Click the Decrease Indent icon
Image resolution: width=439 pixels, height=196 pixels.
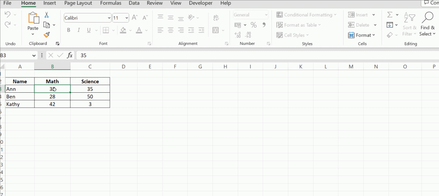191,30
